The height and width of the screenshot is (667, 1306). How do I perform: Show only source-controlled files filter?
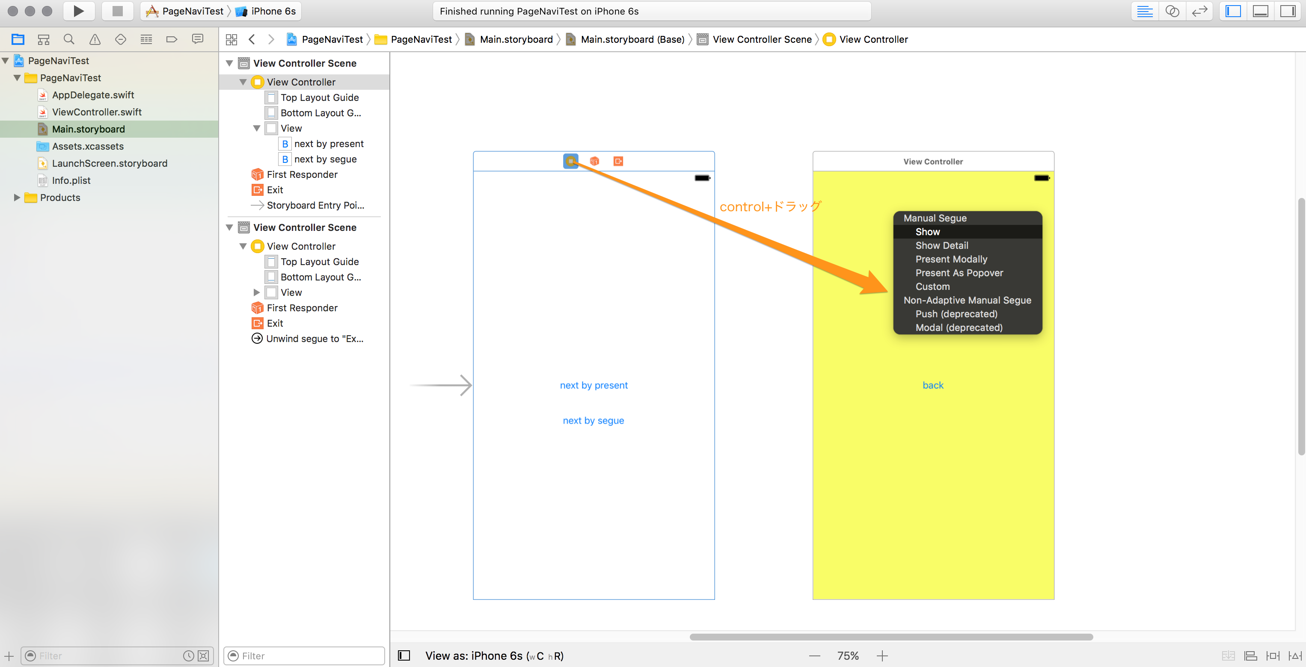coord(203,656)
